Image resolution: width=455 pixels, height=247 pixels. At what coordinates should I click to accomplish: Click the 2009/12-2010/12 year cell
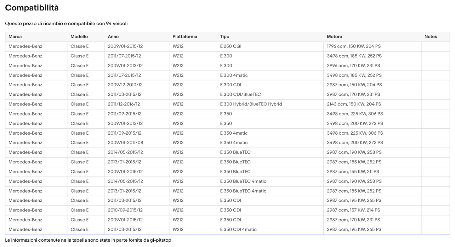pos(137,85)
